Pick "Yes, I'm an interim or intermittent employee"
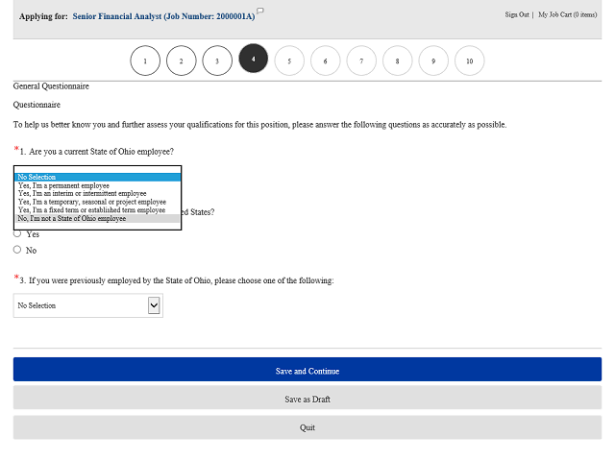This screenshot has width=615, height=461. point(98,194)
